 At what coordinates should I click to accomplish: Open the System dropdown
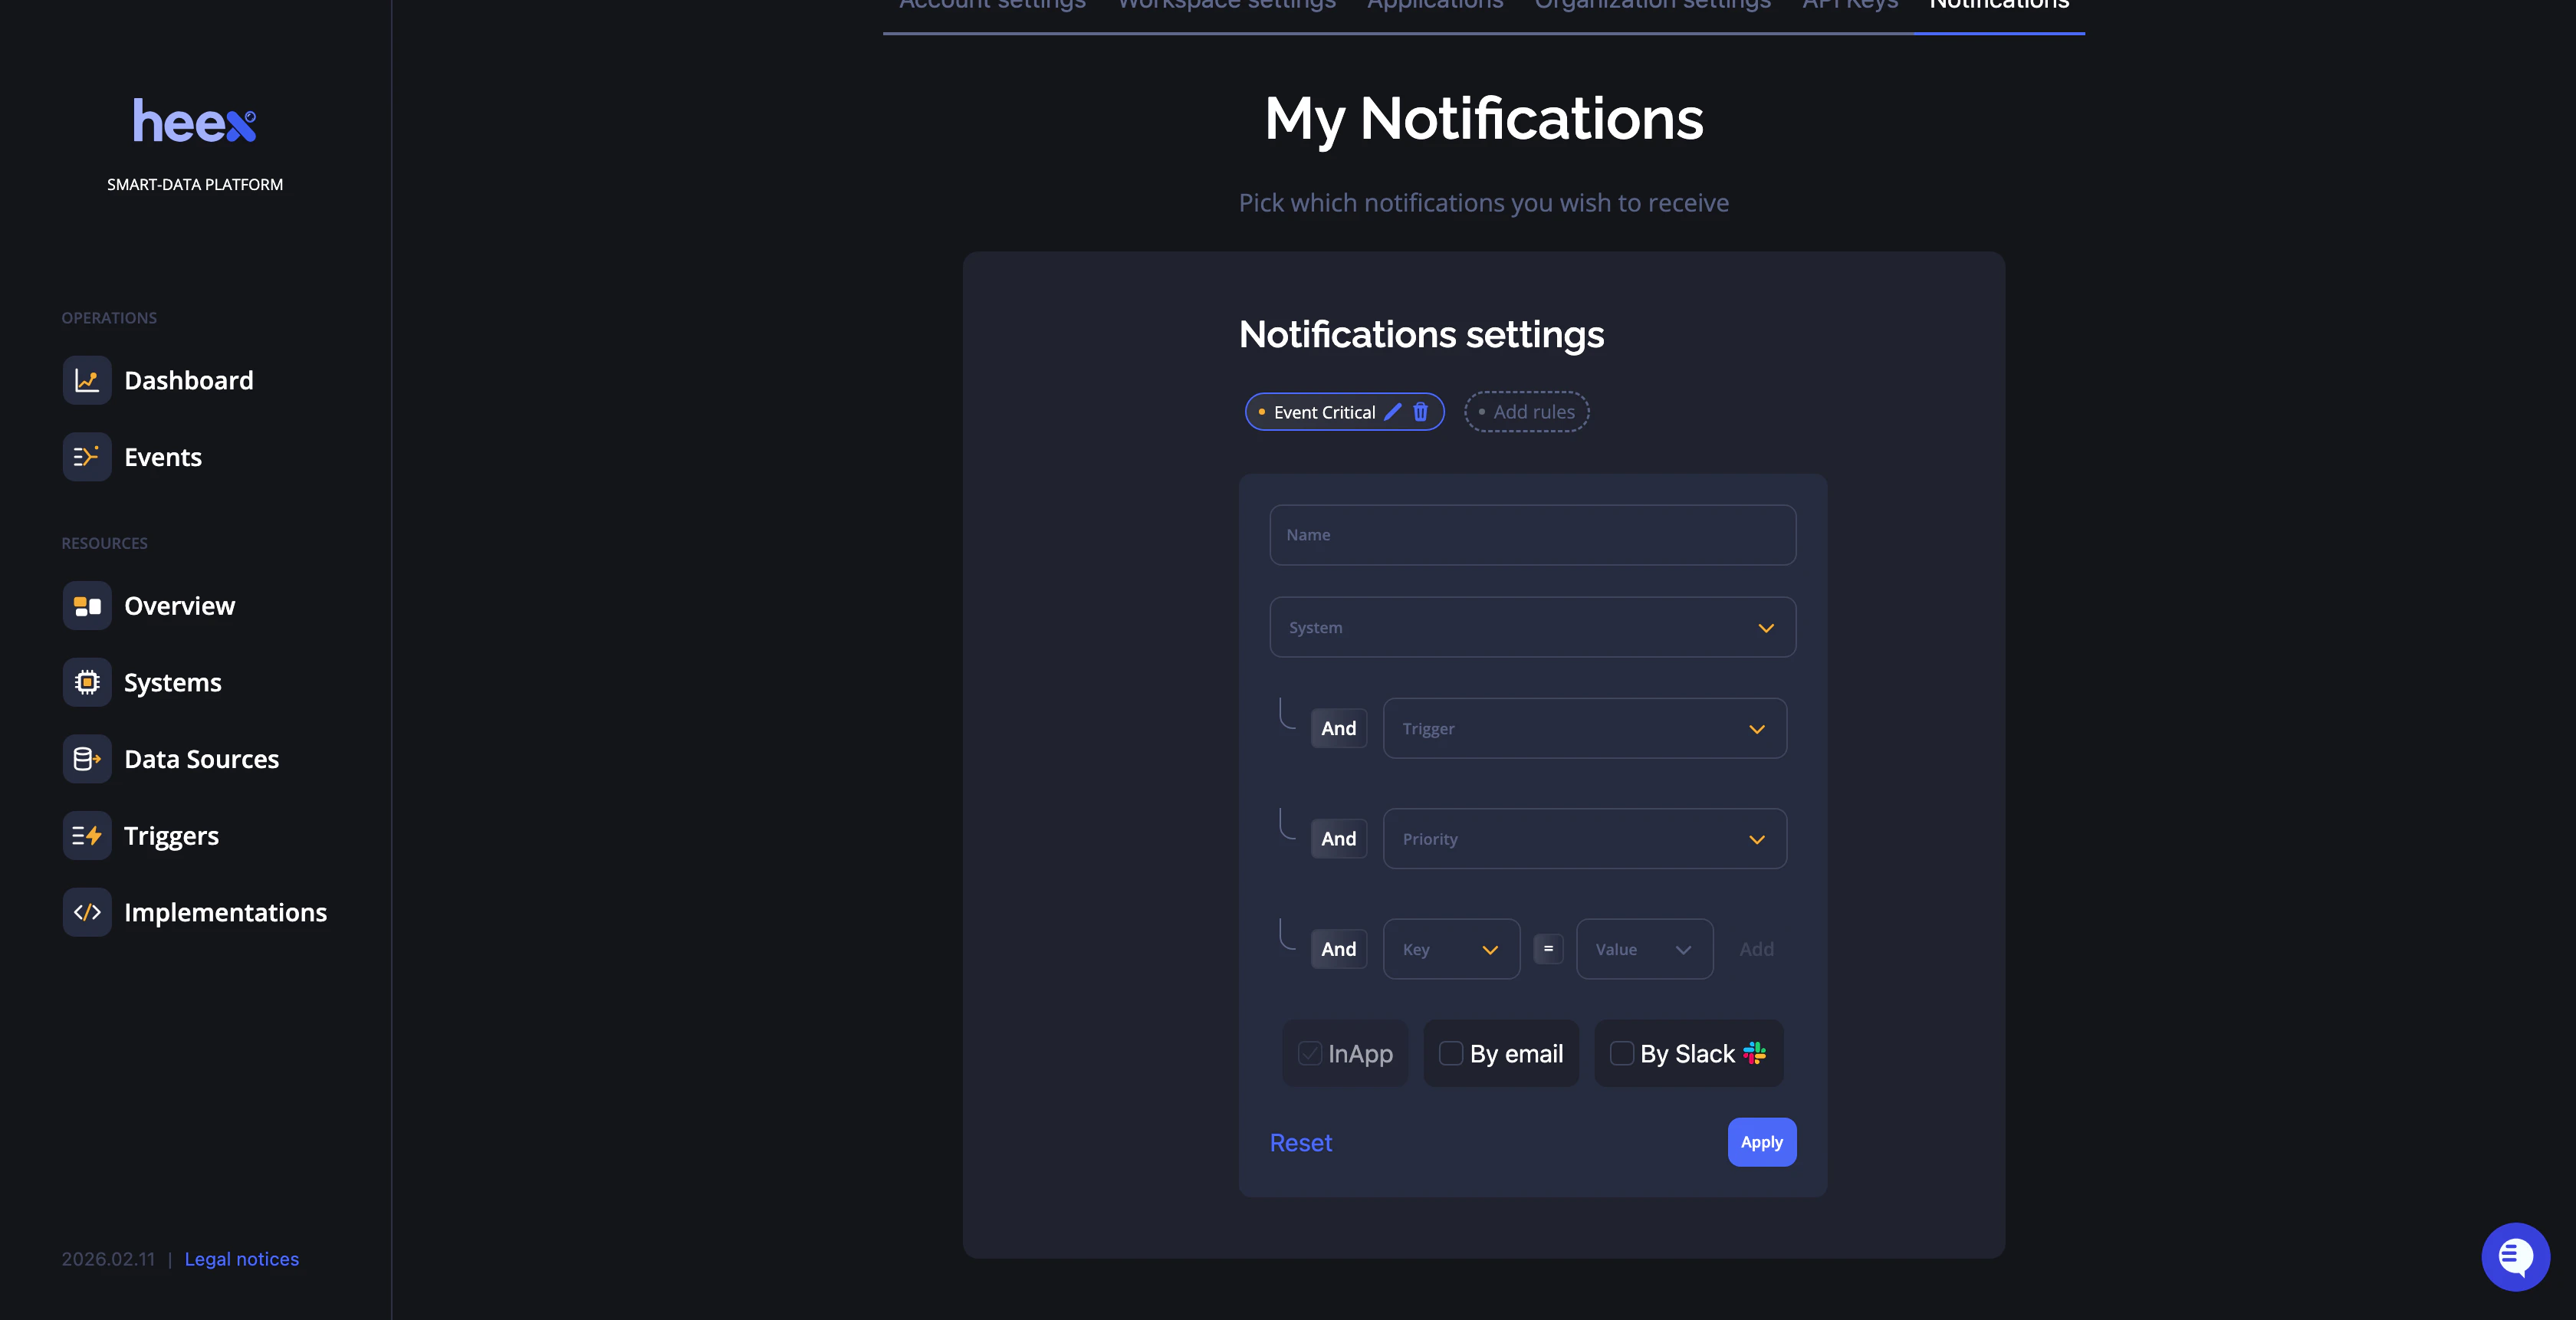pos(1532,627)
